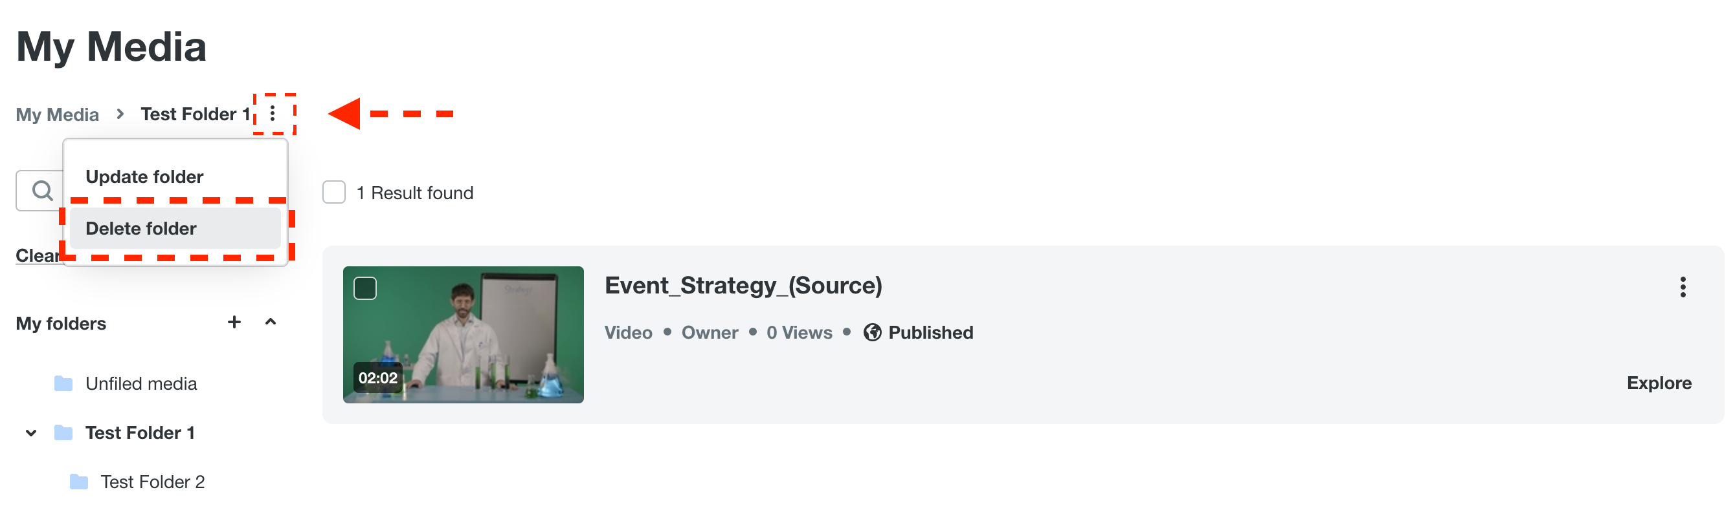Screen dimensions: 1735x521
Task: Click the Test Folder 1 folder icon
Action: (63, 433)
